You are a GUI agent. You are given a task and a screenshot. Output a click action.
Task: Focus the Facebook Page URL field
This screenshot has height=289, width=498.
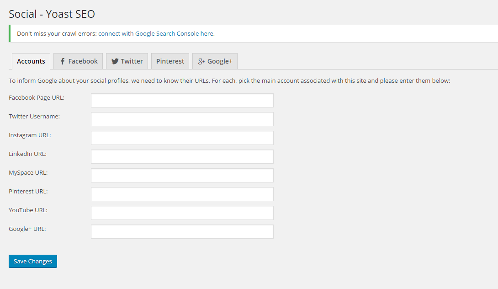coord(182,100)
